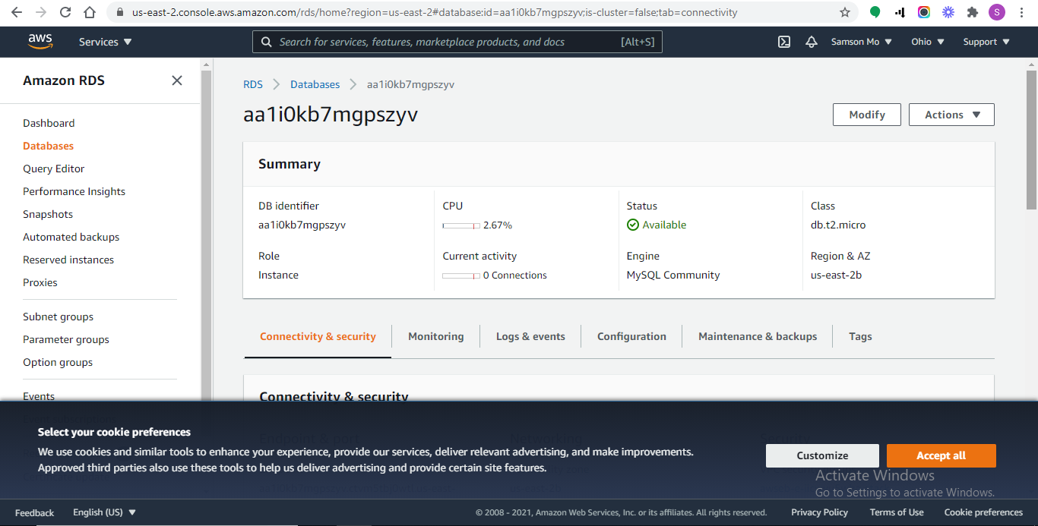
Task: Switch to the Monitoring tab
Action: 435,336
